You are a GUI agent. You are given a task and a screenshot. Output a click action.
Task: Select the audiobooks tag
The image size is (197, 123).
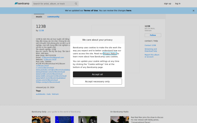tap(41, 94)
